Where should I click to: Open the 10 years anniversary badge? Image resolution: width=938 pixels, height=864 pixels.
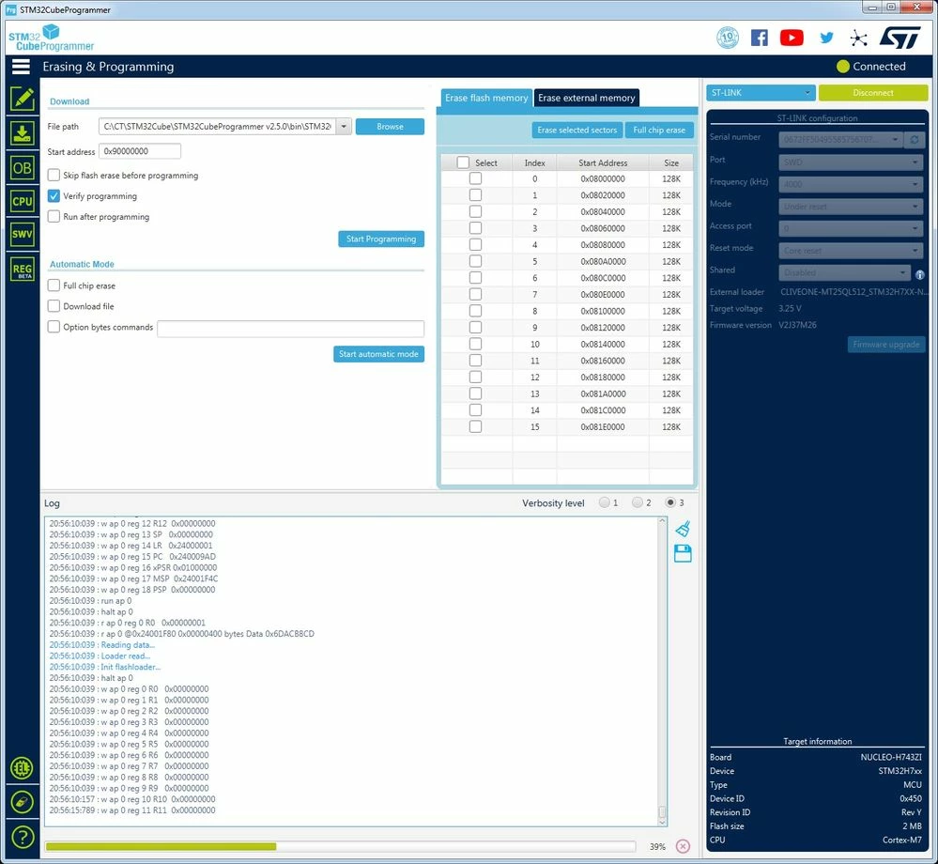[728, 38]
